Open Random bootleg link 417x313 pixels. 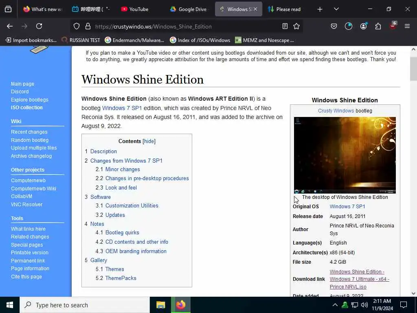pos(30,140)
